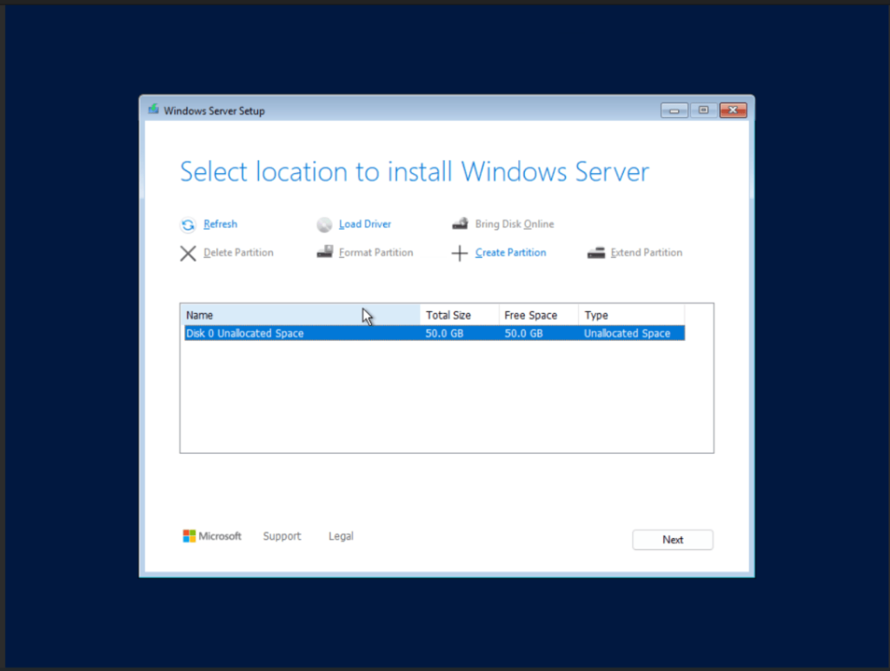Click the Unallocated Space type cell
Image resolution: width=890 pixels, height=671 pixels.
[x=627, y=333]
